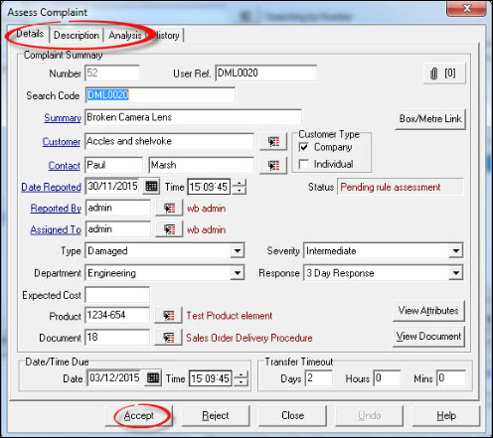The width and height of the screenshot is (493, 438).
Task: Uncheck the Company customer type checkbox
Action: tap(303, 147)
